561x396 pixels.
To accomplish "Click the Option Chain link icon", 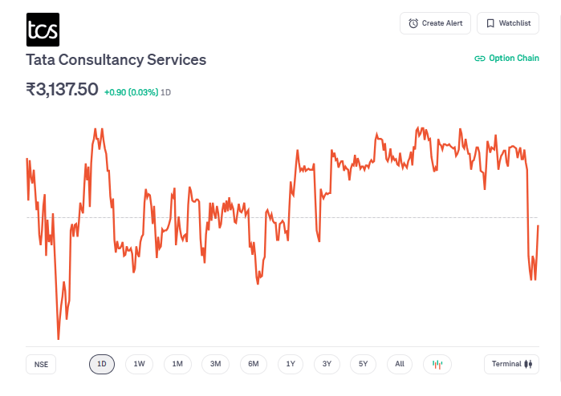I will [480, 59].
